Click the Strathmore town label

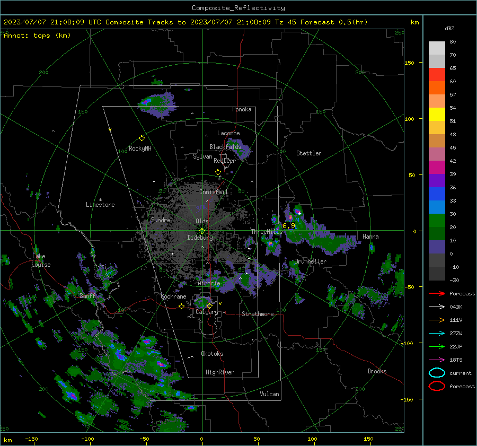[x=258, y=314]
